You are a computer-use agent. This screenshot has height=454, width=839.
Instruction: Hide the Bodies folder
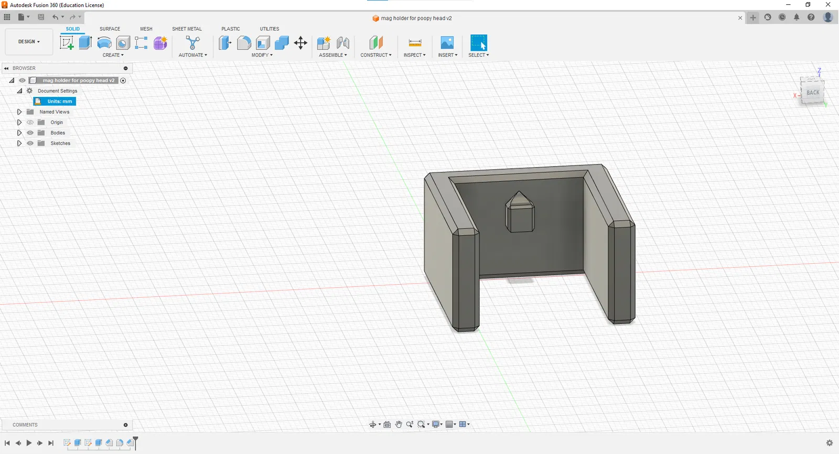(30, 133)
